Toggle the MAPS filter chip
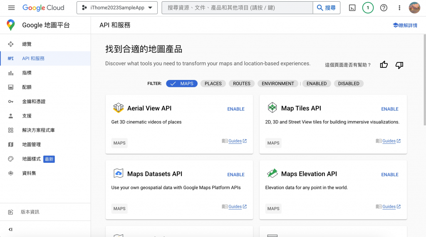Viewport: 426px width, 237px height. click(x=182, y=84)
